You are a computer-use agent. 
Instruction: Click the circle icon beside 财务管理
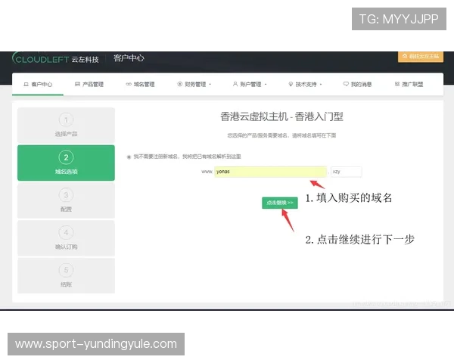(180, 84)
